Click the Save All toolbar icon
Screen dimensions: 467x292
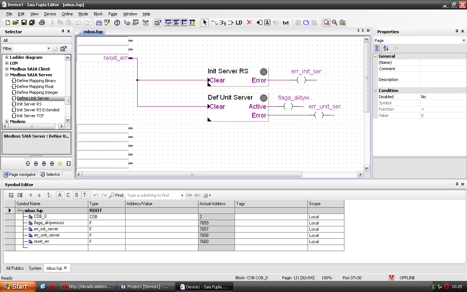click(x=32, y=23)
